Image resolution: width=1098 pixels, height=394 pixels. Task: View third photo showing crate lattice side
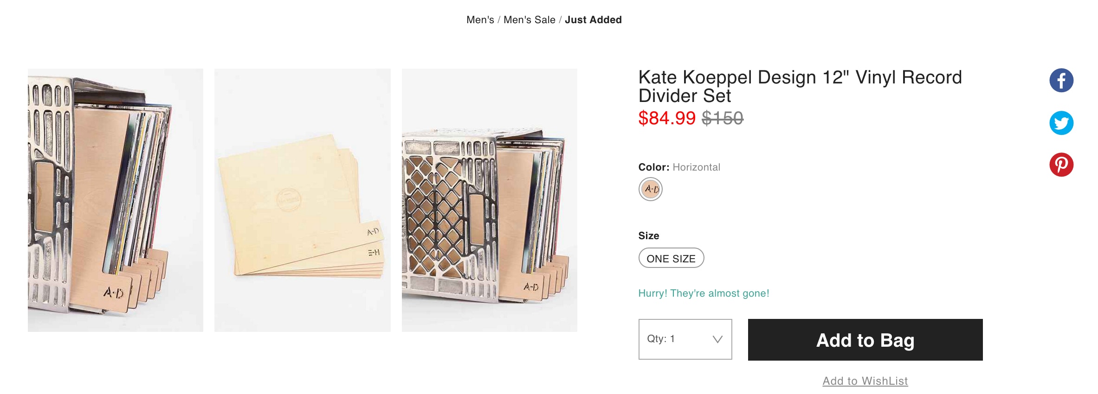[x=490, y=200]
